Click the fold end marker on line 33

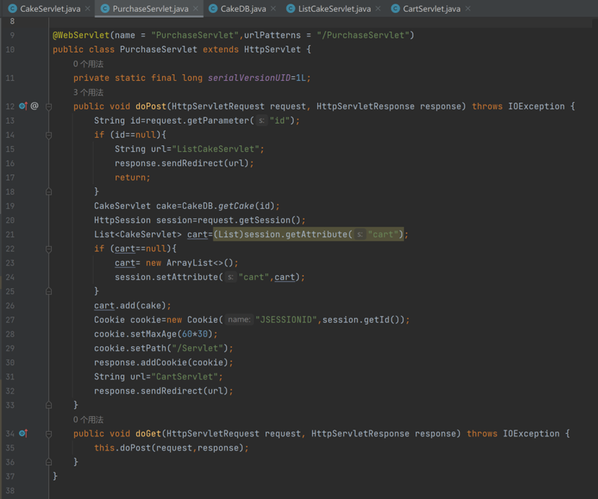(49, 405)
